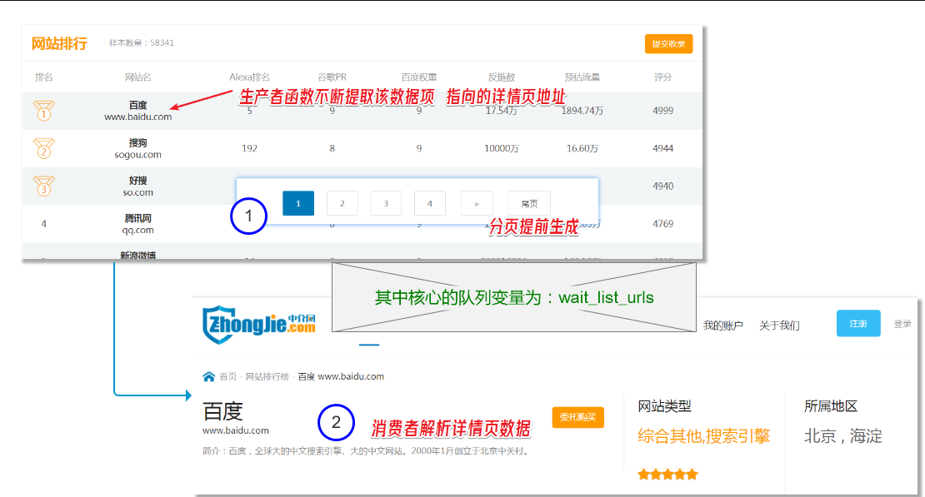Click the 首页 breadcrumb link

pos(227,376)
